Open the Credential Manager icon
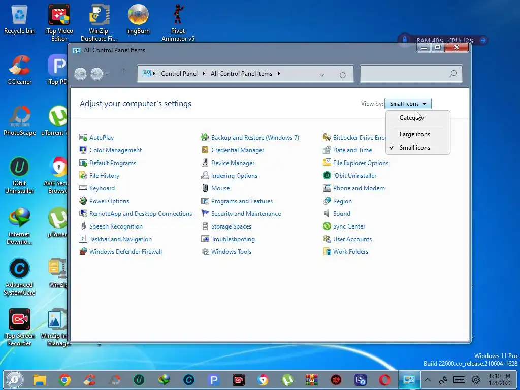The height and width of the screenshot is (390, 520). tap(205, 150)
